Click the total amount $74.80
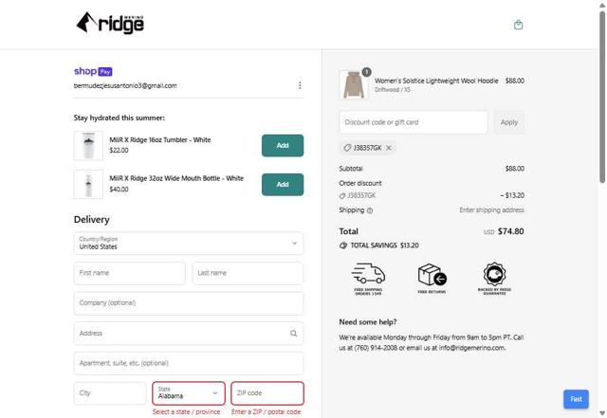The height and width of the screenshot is (418, 607). 510,231
